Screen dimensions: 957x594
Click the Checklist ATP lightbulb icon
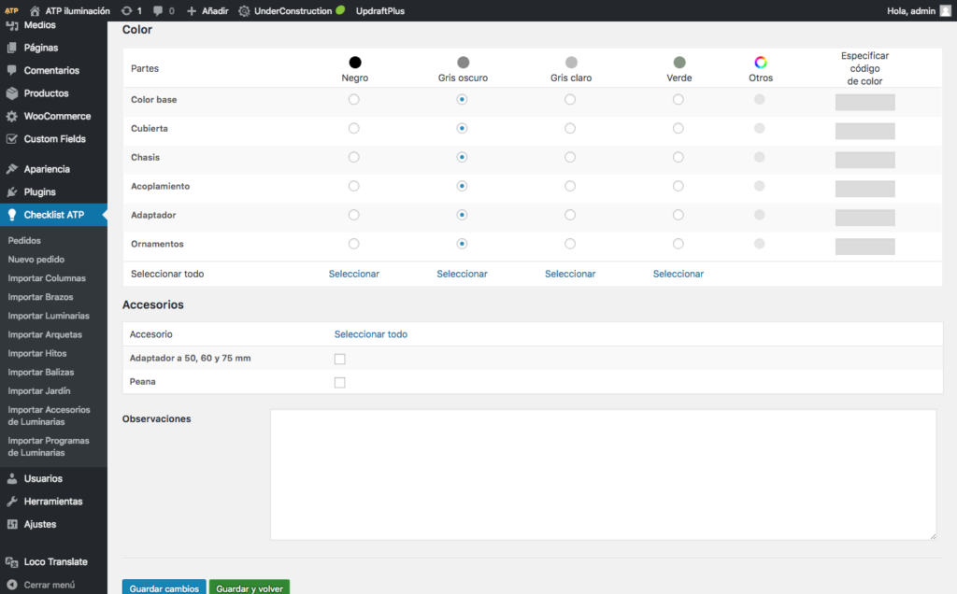click(x=11, y=215)
